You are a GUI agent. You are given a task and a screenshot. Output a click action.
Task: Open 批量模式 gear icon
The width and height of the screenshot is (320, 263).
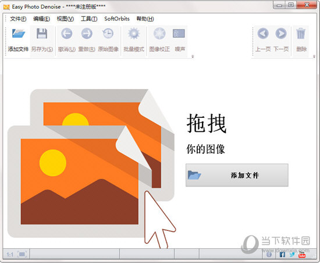coord(134,34)
